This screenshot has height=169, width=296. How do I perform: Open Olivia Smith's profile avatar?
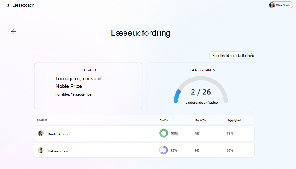point(272,5)
